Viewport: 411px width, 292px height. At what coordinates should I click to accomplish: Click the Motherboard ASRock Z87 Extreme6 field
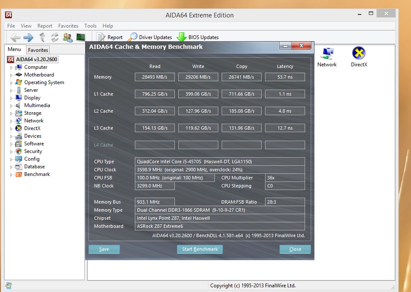[x=220, y=226]
